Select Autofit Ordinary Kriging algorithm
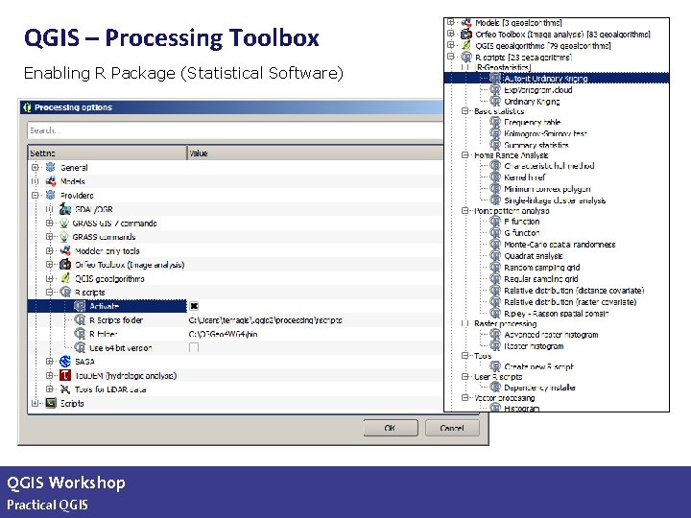Viewport: 691px width, 518px height. click(x=545, y=79)
